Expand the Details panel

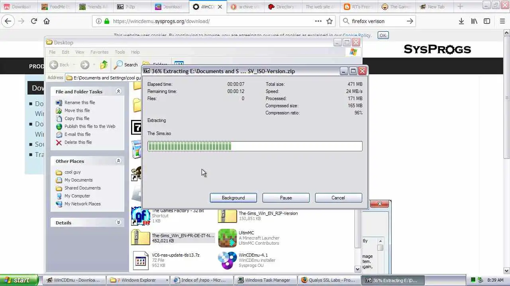pyautogui.click(x=118, y=222)
